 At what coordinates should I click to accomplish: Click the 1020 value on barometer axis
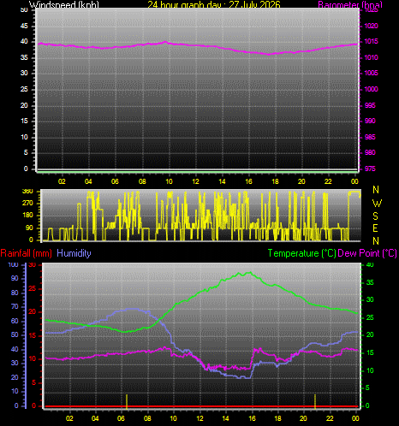pos(371,26)
